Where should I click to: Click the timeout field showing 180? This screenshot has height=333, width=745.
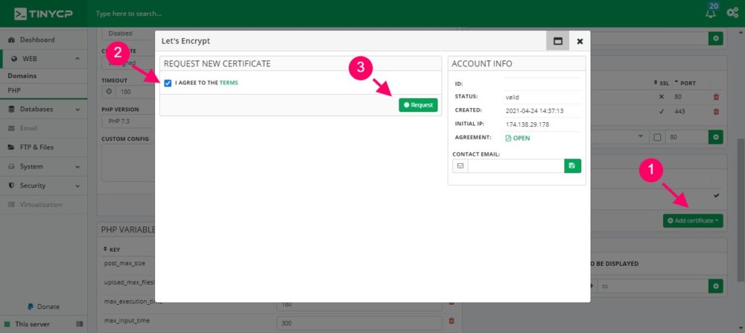click(x=136, y=91)
